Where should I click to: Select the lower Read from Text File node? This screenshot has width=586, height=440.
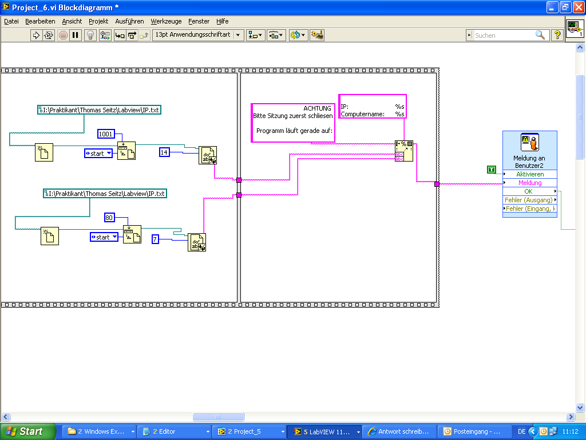pyautogui.click(x=197, y=242)
